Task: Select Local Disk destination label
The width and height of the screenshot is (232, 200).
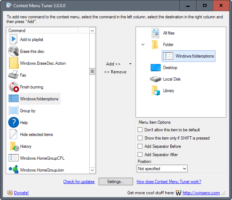Action: point(172,79)
